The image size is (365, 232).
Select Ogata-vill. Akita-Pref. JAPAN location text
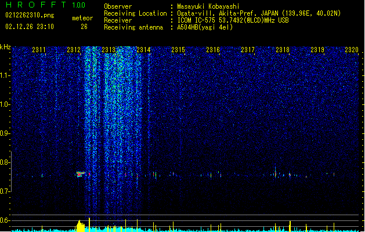pyautogui.click(x=259, y=13)
